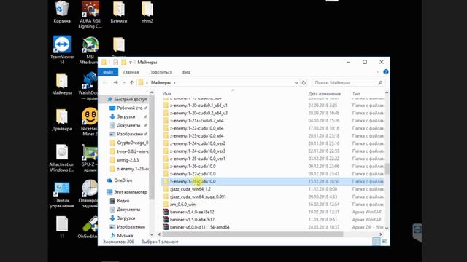The height and width of the screenshot is (262, 467).
Task: Open address bar history dropdown
Action: point(296,83)
